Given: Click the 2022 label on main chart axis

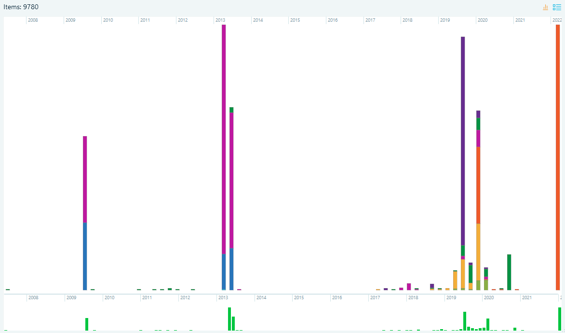Looking at the screenshot, I should [557, 20].
